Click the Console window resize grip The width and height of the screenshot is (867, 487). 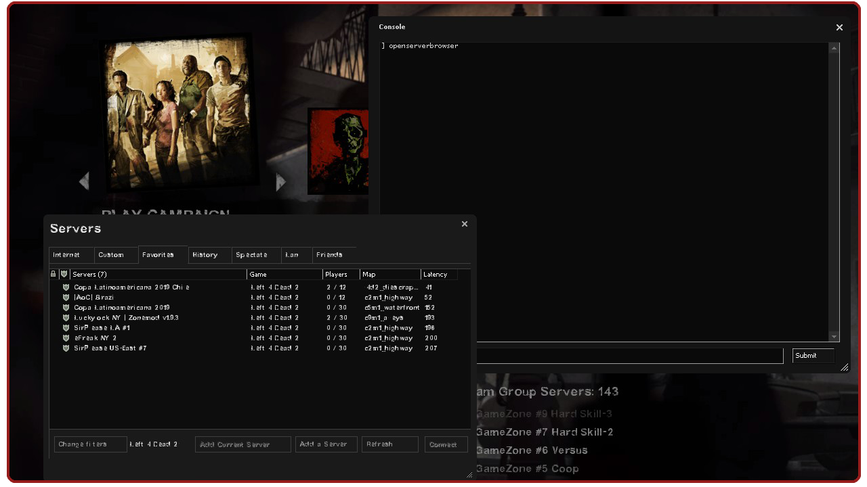(x=844, y=367)
